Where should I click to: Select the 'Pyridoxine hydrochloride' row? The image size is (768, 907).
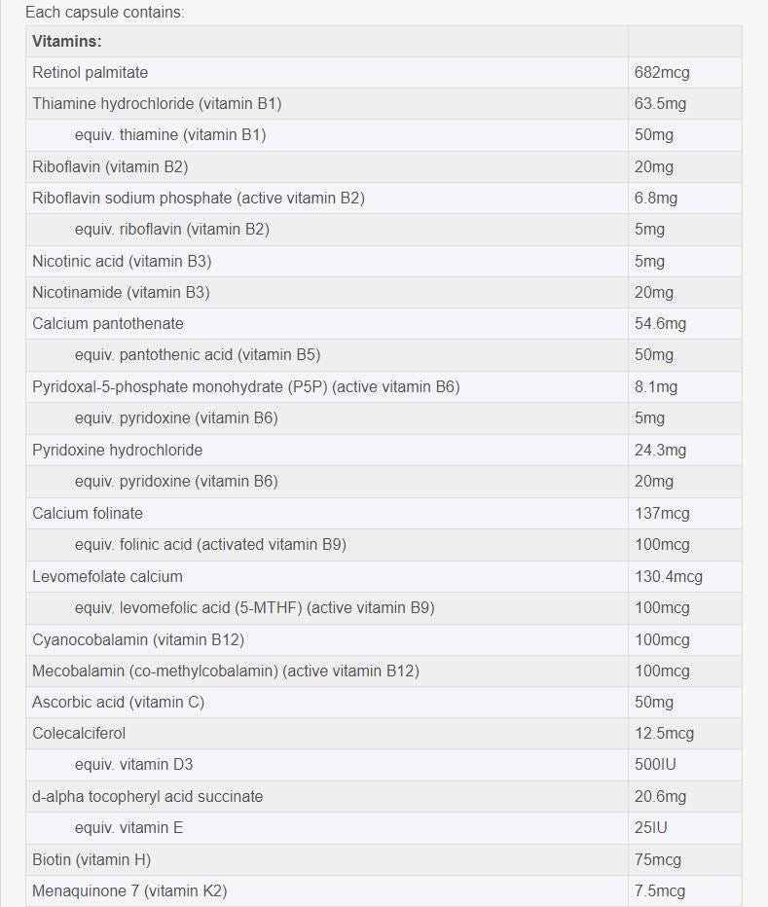point(118,450)
